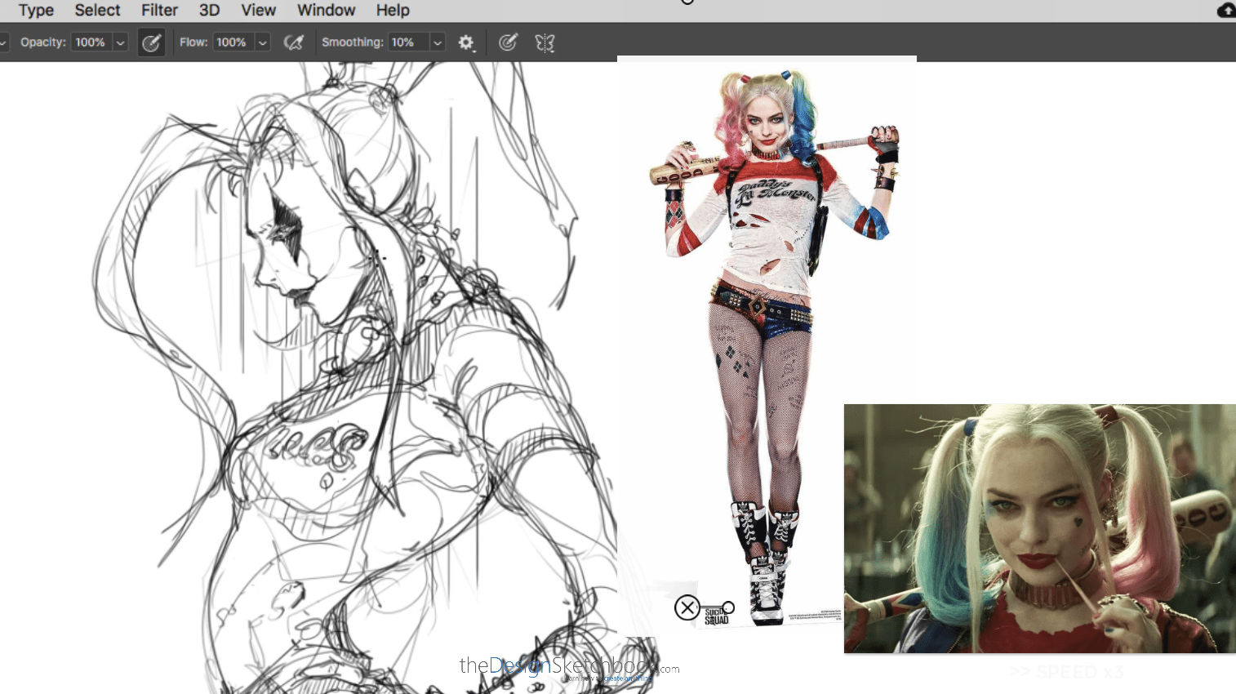Viewport: 1236px width, 694px height.
Task: Click the cloud icon at top right
Action: (x=1226, y=10)
